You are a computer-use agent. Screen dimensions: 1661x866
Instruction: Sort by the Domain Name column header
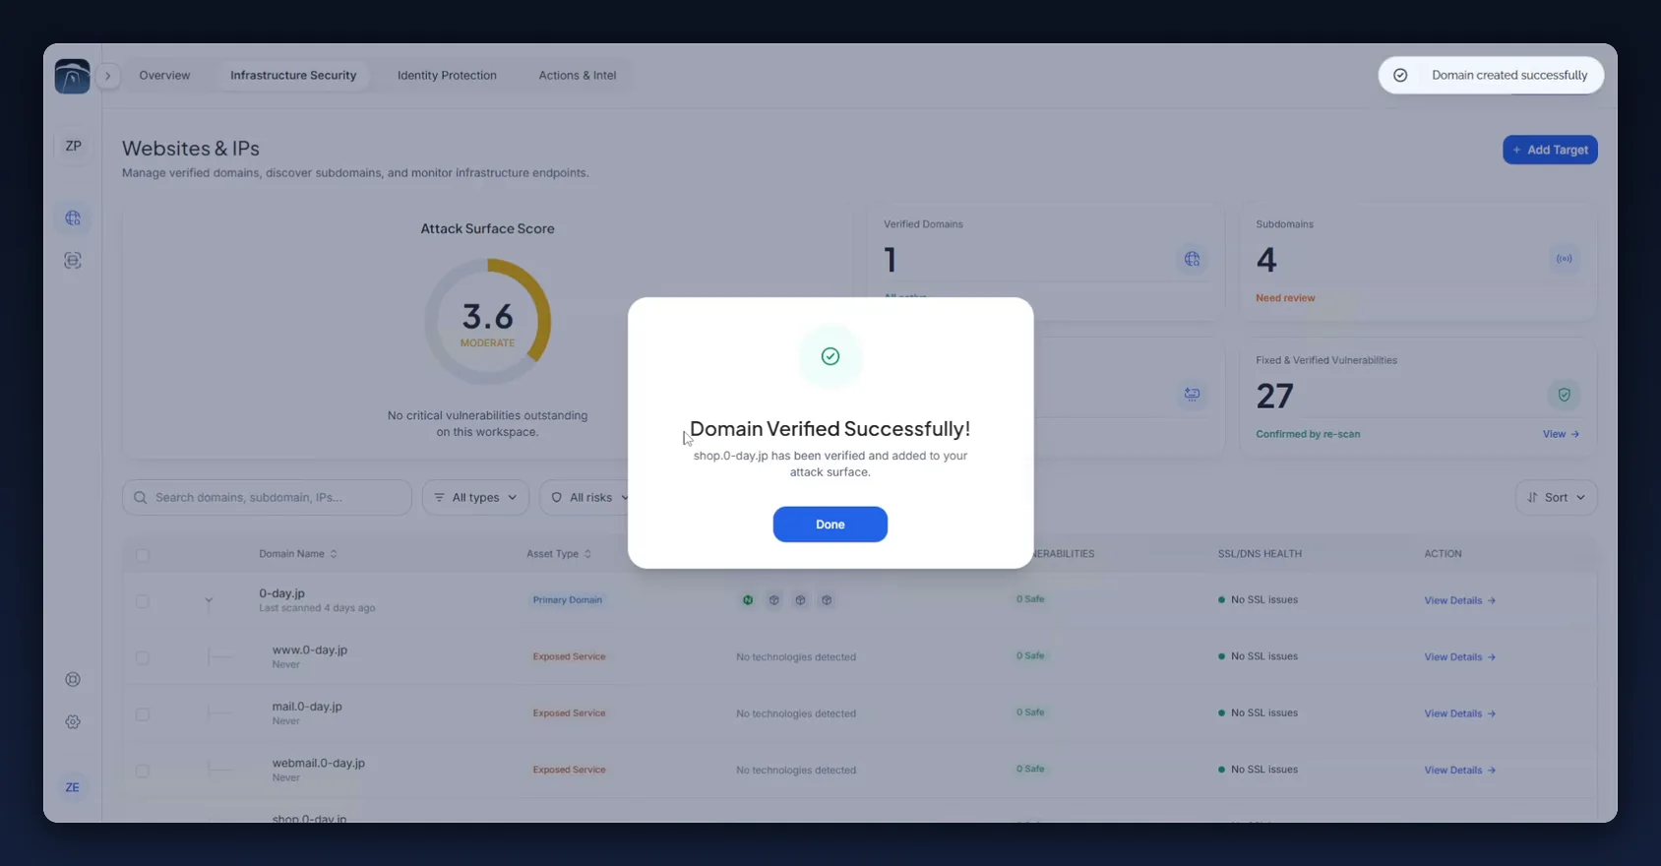pyautogui.click(x=298, y=554)
